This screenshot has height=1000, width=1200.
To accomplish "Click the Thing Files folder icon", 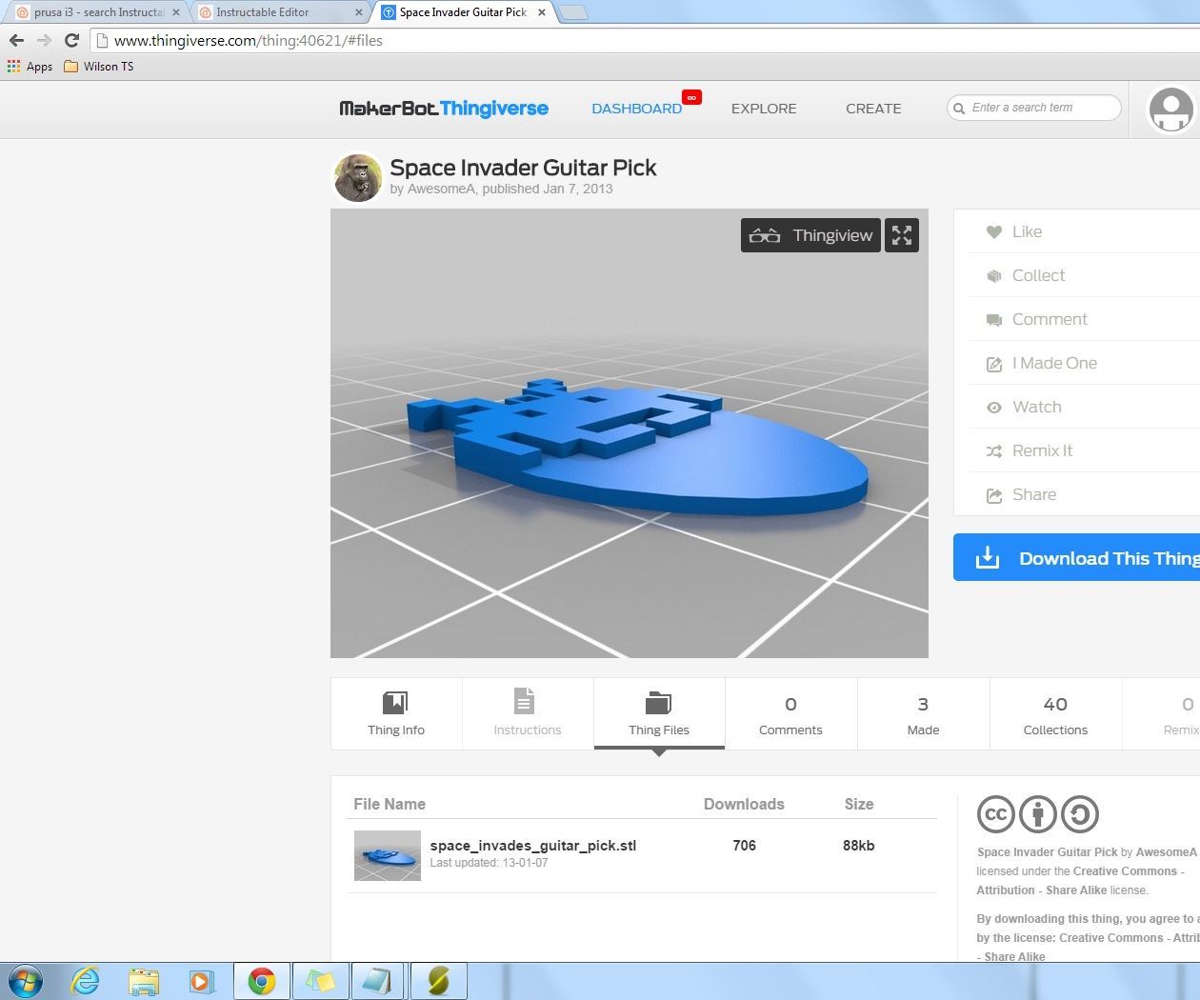I will point(659,703).
